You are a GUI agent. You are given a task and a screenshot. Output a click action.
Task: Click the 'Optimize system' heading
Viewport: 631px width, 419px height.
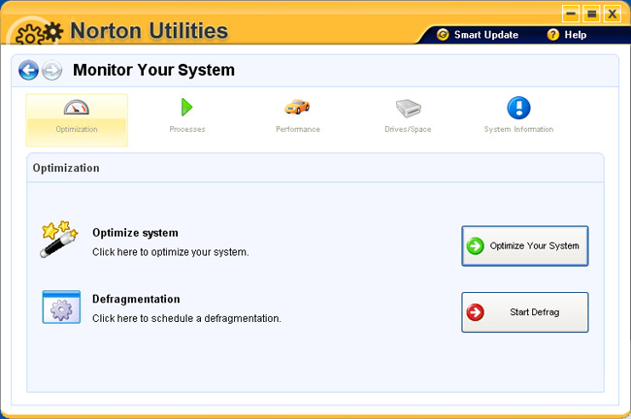pos(135,233)
